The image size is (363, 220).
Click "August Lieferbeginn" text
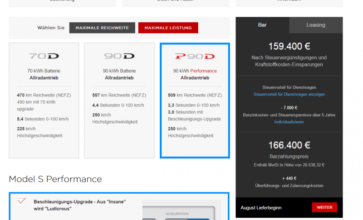[x=261, y=208]
